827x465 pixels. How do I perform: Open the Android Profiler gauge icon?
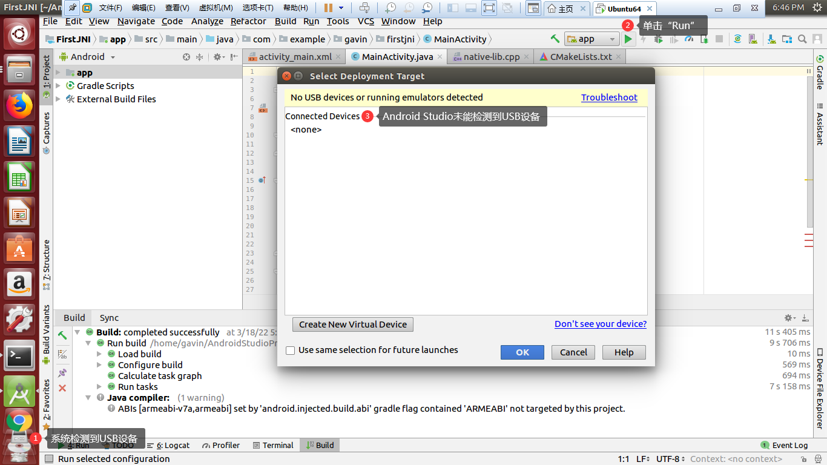[689, 39]
